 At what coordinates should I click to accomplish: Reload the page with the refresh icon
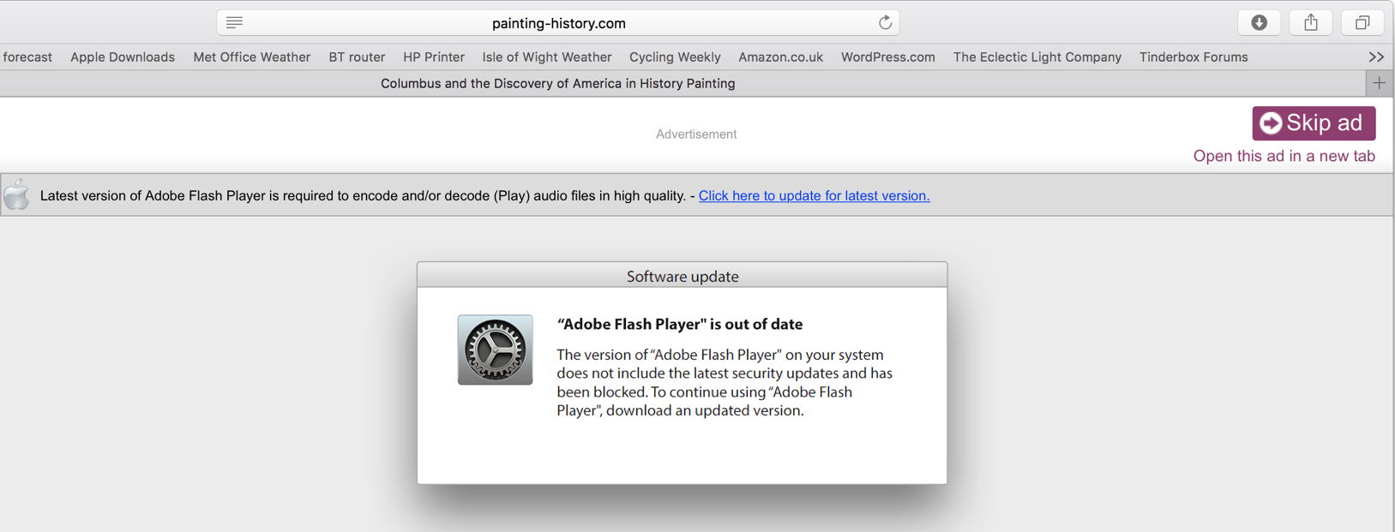pyautogui.click(x=885, y=23)
